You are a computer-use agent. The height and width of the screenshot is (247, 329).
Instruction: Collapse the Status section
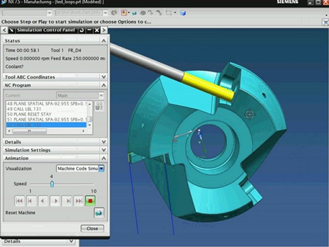(104, 41)
